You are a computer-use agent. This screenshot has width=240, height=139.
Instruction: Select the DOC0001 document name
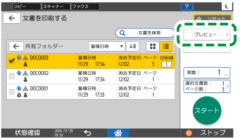pyautogui.click(x=39, y=88)
